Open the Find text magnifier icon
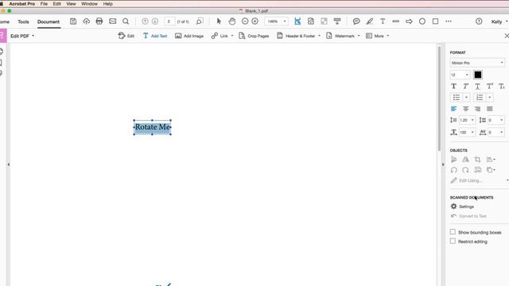The height and width of the screenshot is (286, 509). [x=126, y=21]
